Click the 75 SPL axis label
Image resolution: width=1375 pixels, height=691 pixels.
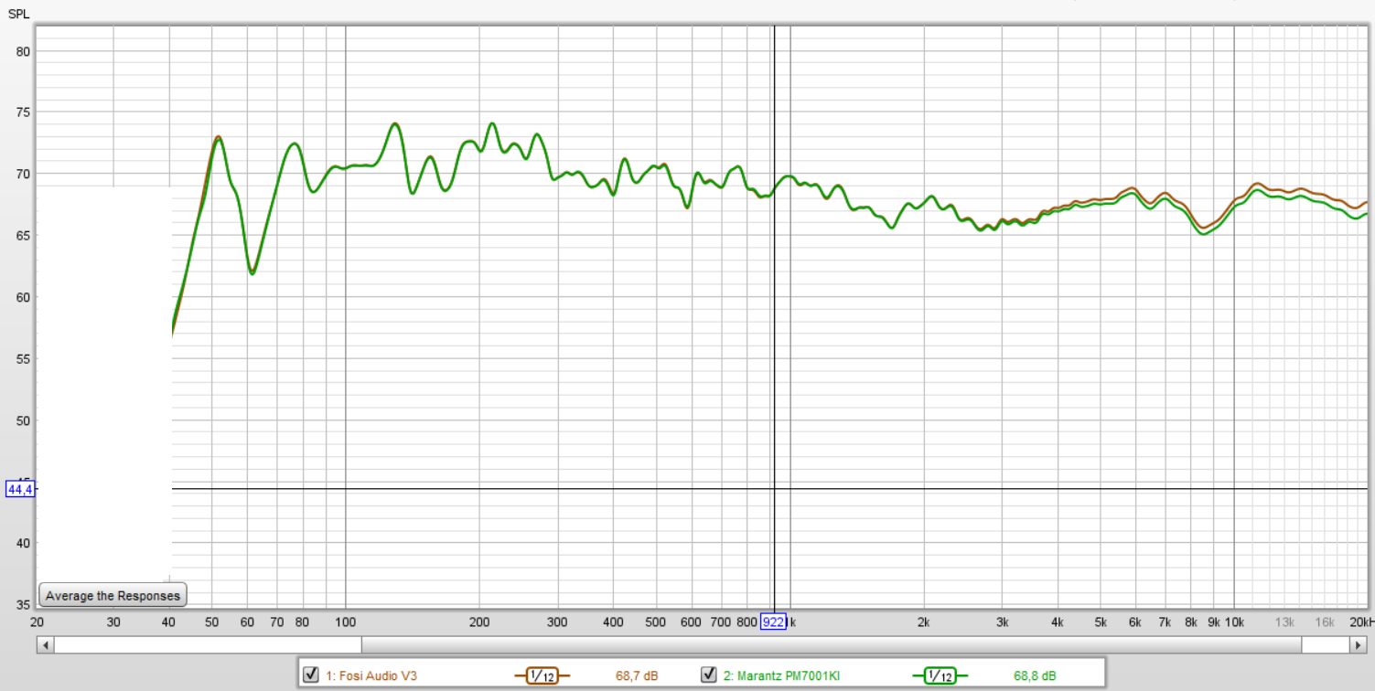click(x=24, y=112)
